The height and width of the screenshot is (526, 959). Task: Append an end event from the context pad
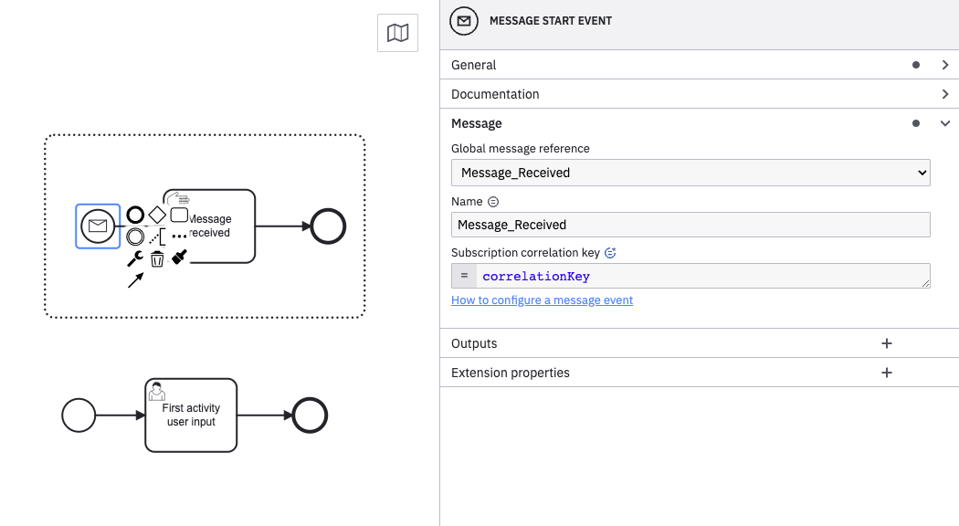[x=134, y=214]
